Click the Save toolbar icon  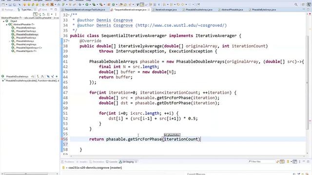(10, 4)
